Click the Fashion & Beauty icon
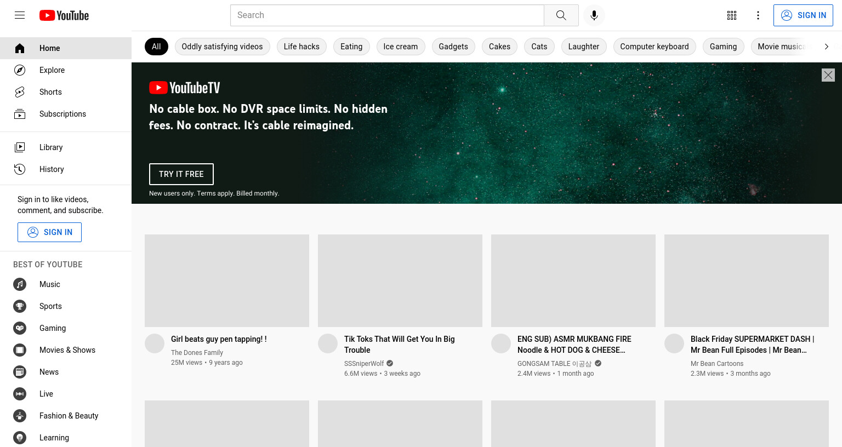The image size is (842, 447). 20,416
